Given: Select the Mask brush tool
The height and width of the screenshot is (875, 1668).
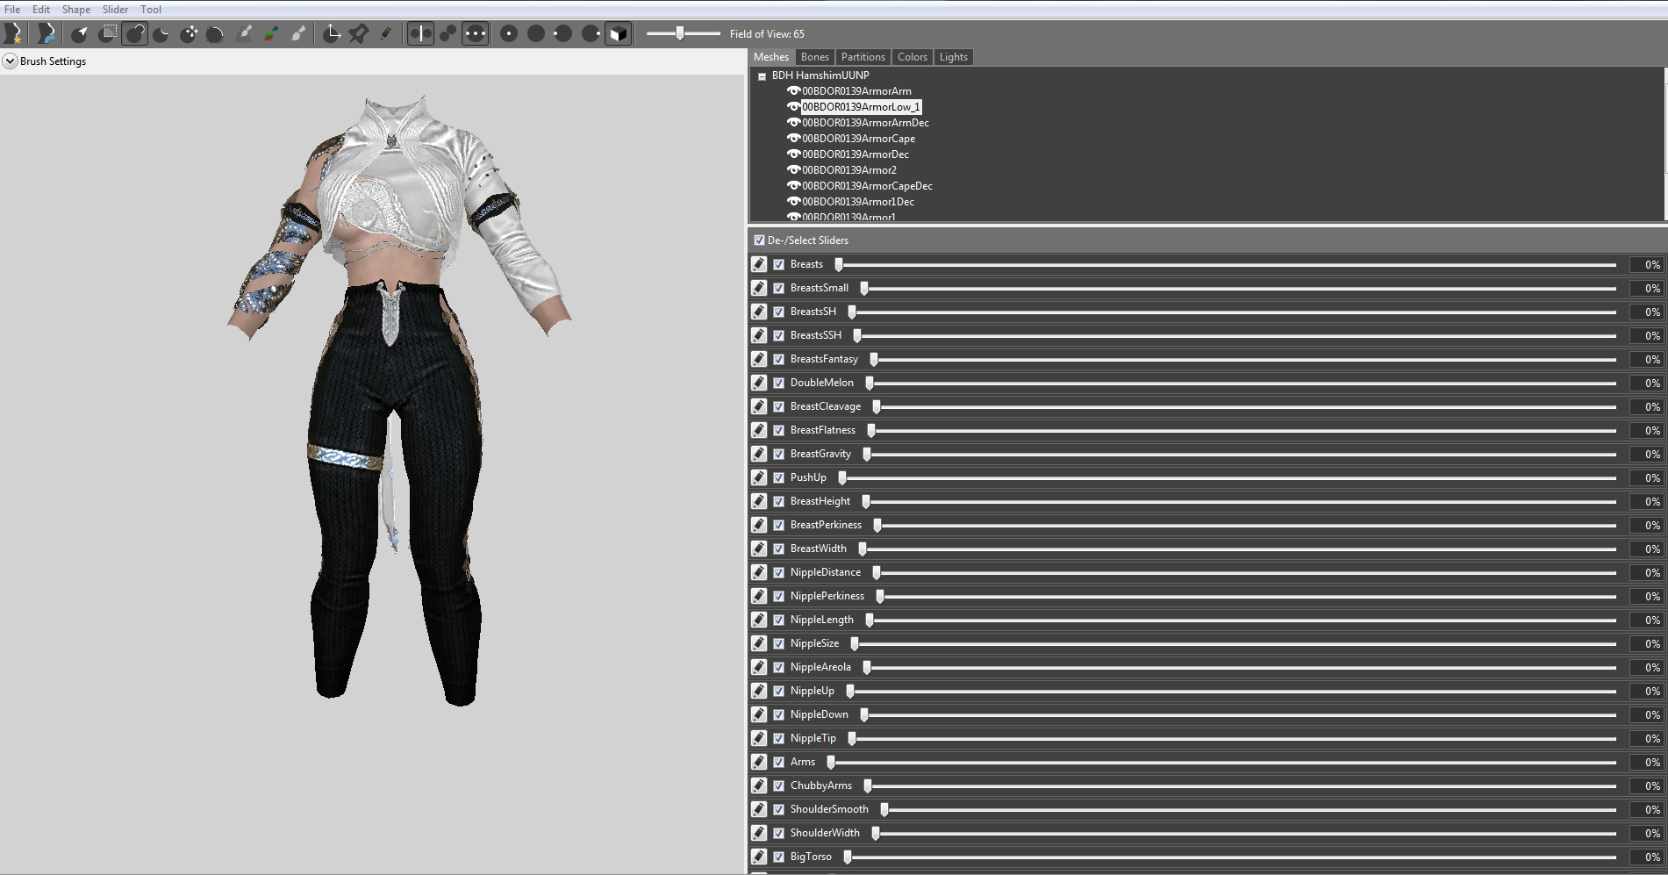Looking at the screenshot, I should (x=107, y=33).
